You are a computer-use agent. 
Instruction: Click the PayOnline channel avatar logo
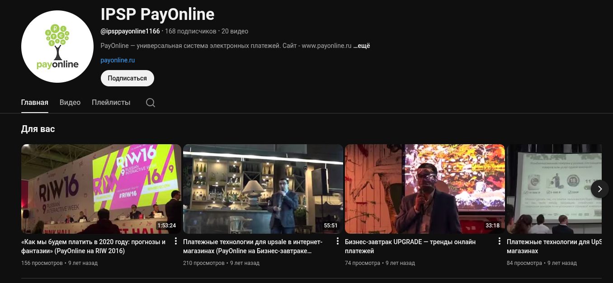(57, 47)
